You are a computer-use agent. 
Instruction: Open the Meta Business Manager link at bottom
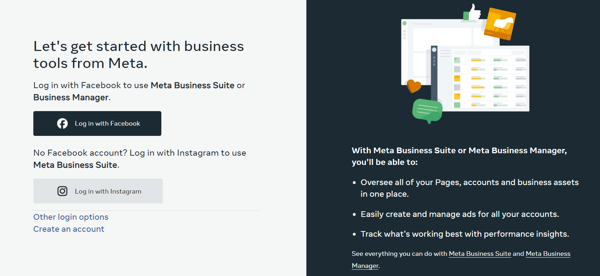click(548, 254)
